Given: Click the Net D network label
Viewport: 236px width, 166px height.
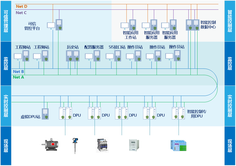Looking at the screenshot, I should click(21, 6).
